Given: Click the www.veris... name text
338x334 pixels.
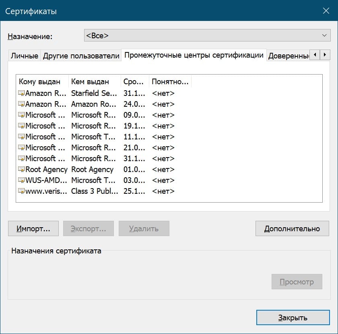Looking at the screenshot, I should click(x=46, y=191).
